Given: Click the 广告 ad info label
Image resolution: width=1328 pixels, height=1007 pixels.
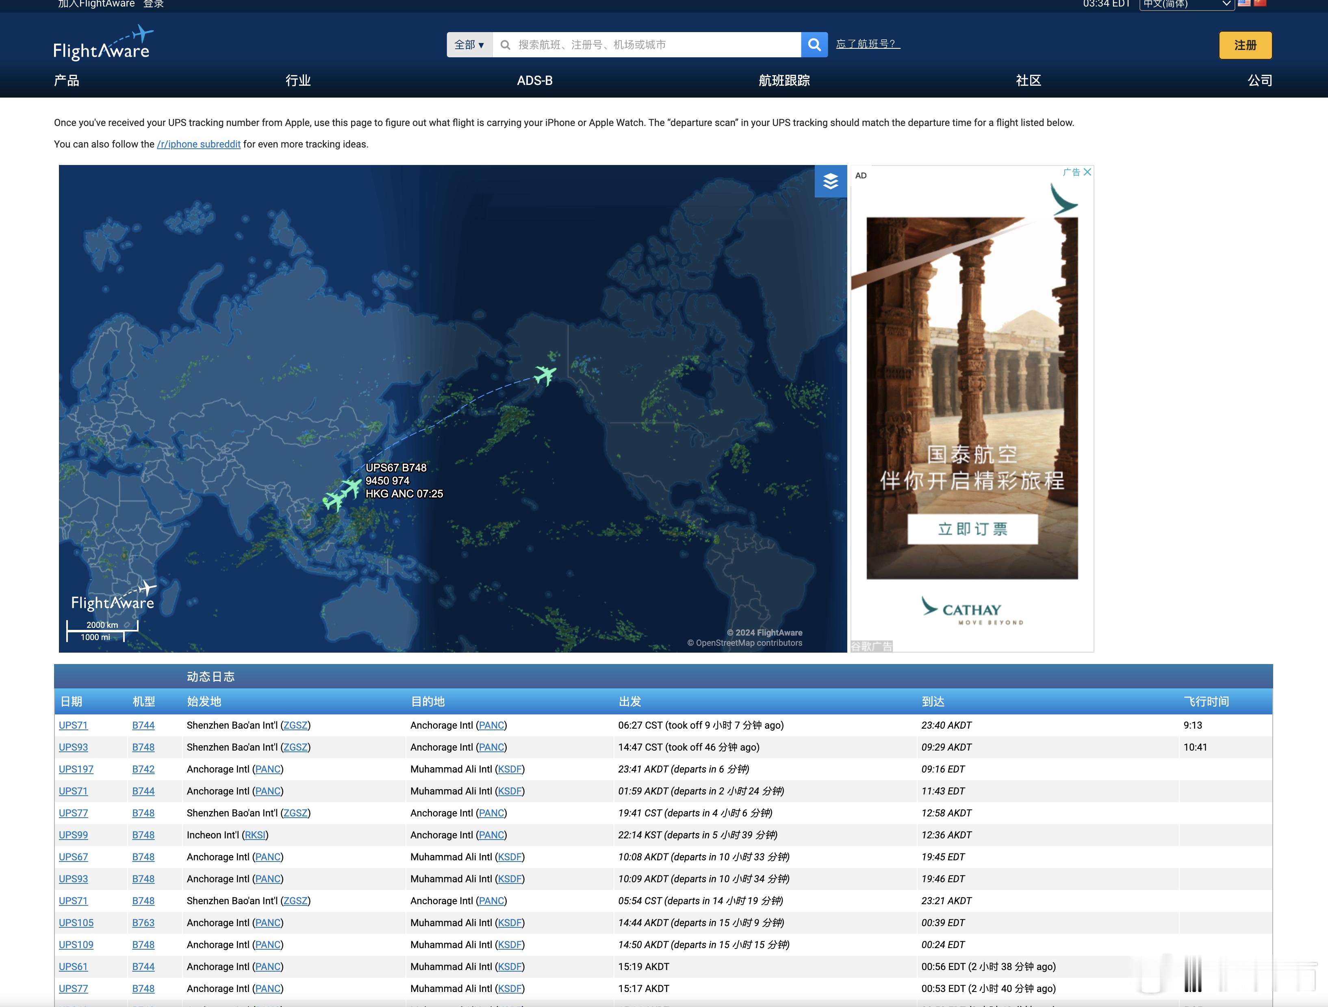Looking at the screenshot, I should [x=1071, y=172].
